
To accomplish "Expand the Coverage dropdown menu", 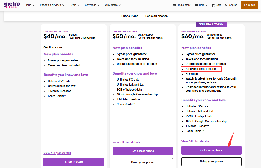I will tap(92, 5).
